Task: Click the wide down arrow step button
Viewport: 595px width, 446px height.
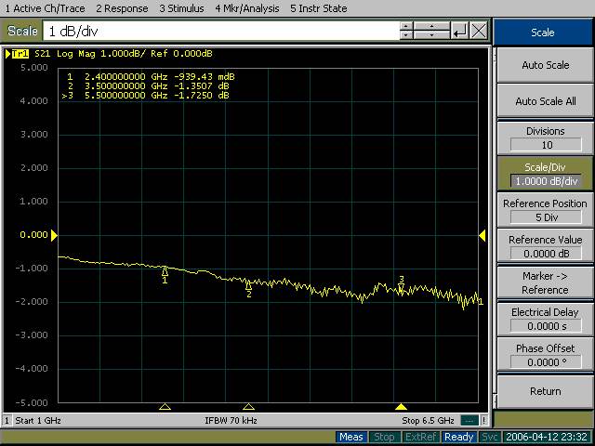Action: click(x=431, y=35)
